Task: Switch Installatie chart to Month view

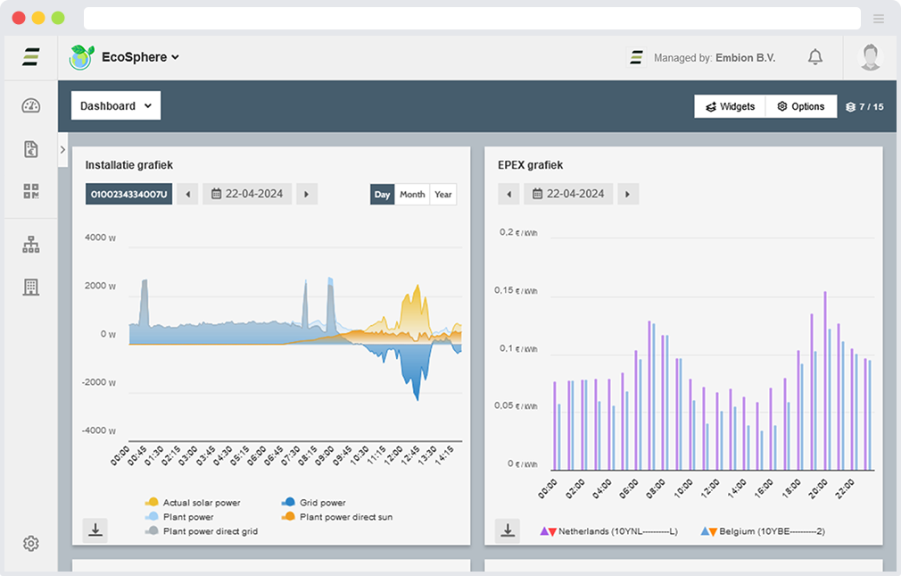Action: click(x=412, y=195)
